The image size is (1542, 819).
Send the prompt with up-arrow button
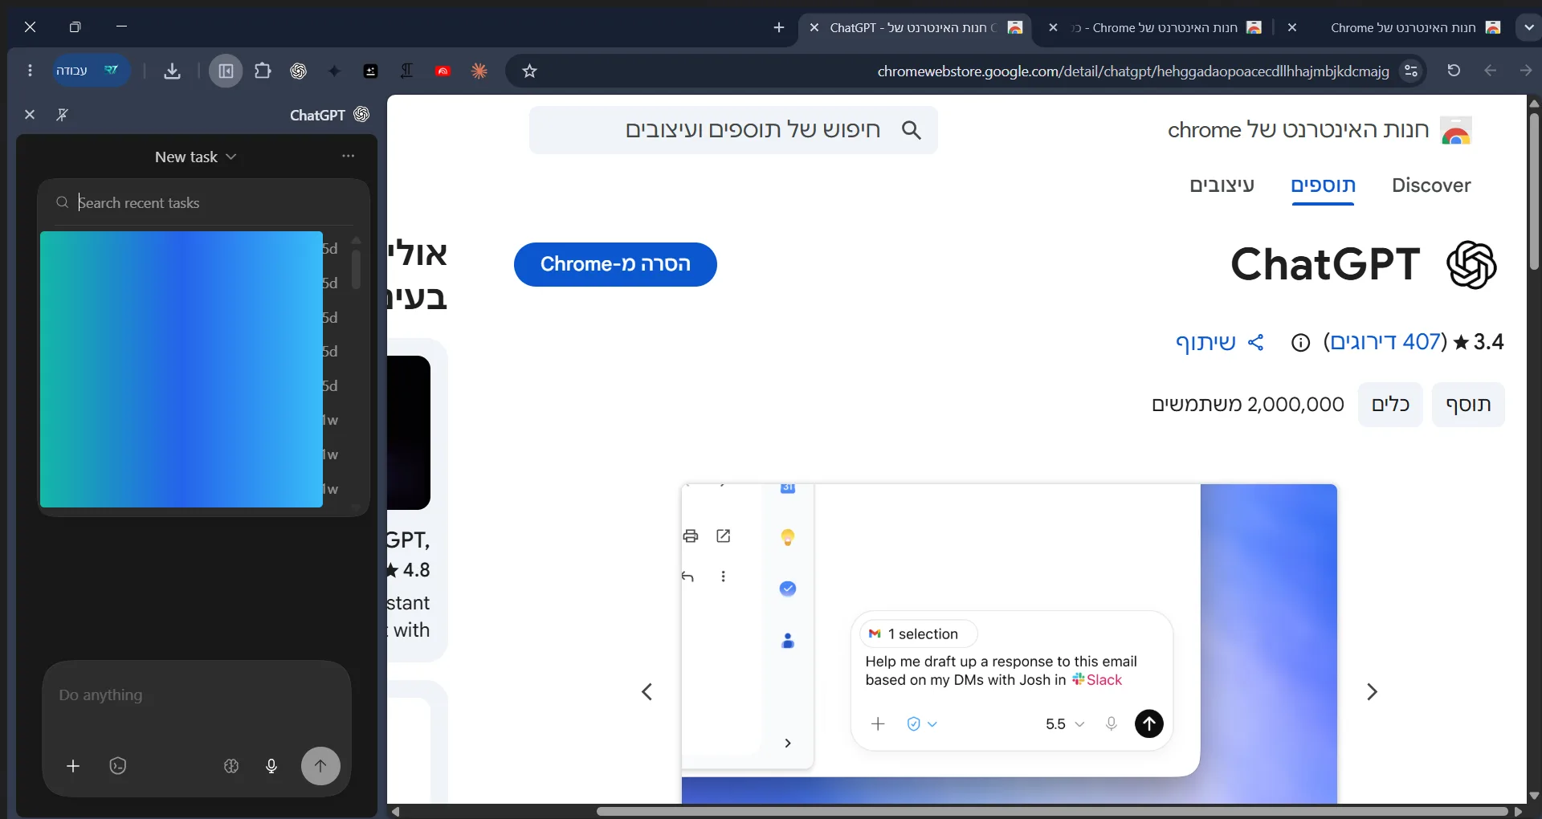[320, 766]
